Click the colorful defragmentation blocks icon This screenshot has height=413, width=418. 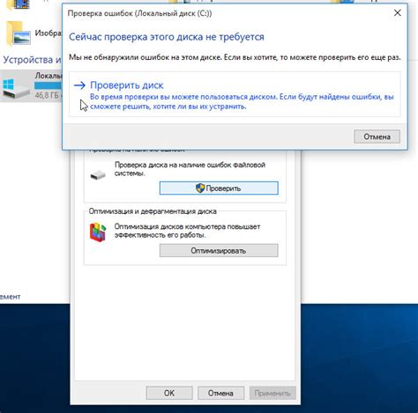tap(98, 232)
